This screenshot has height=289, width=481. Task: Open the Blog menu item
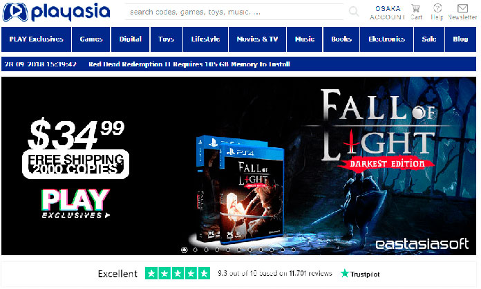coord(460,39)
